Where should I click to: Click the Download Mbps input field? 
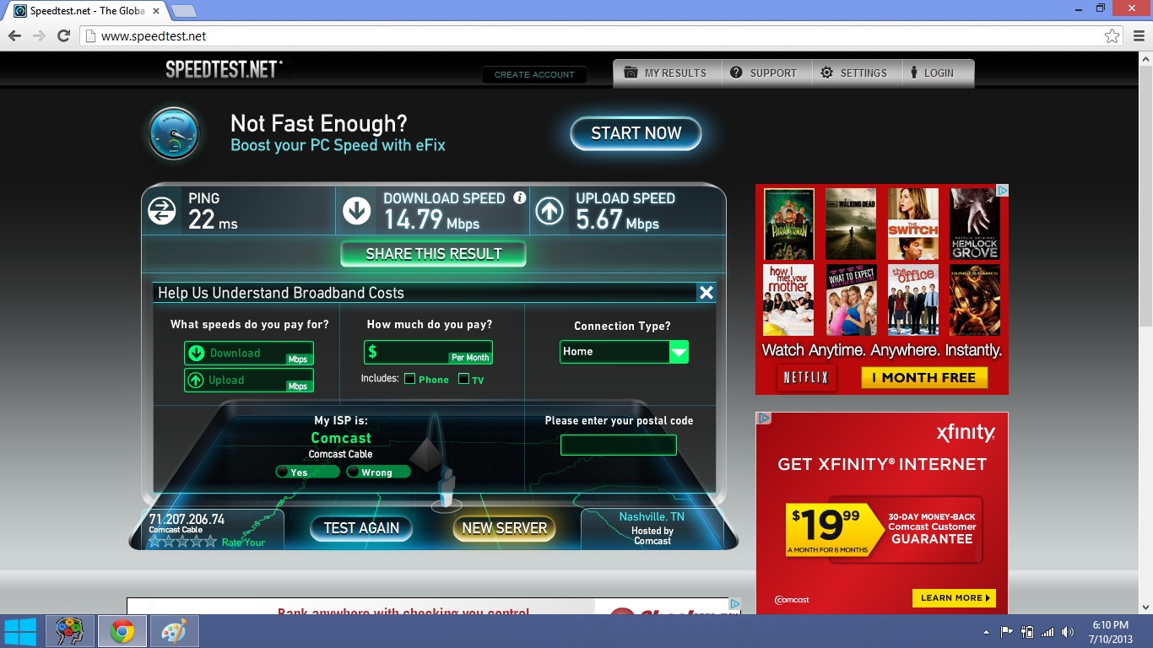[x=249, y=354]
